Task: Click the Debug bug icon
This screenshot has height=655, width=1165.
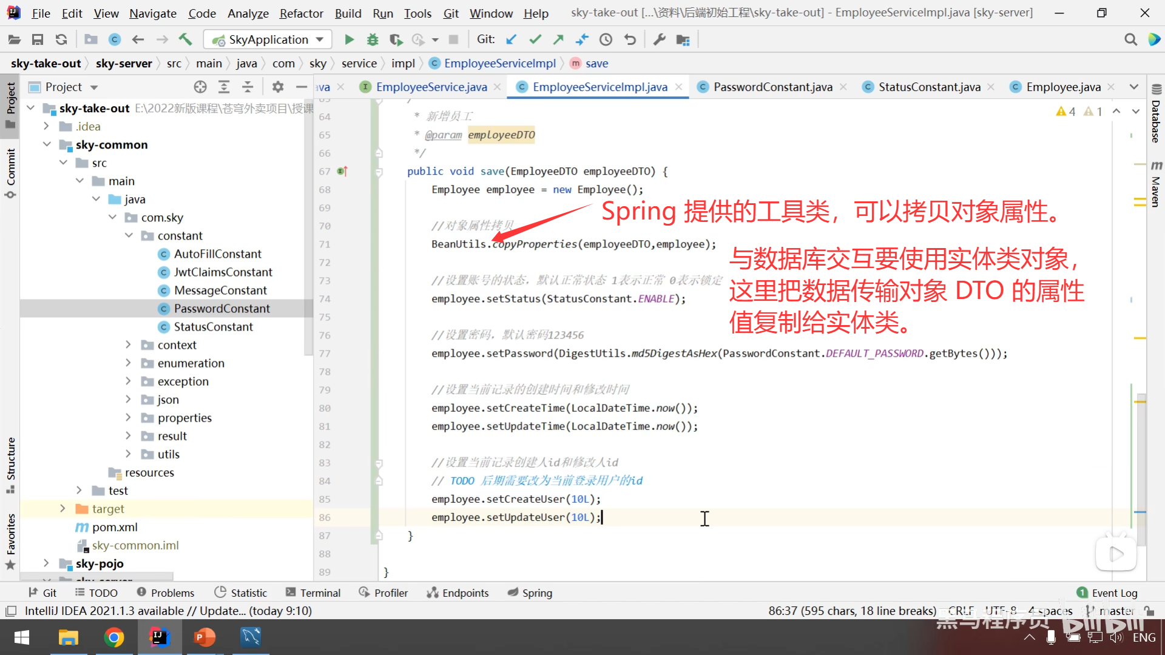Action: (x=373, y=39)
